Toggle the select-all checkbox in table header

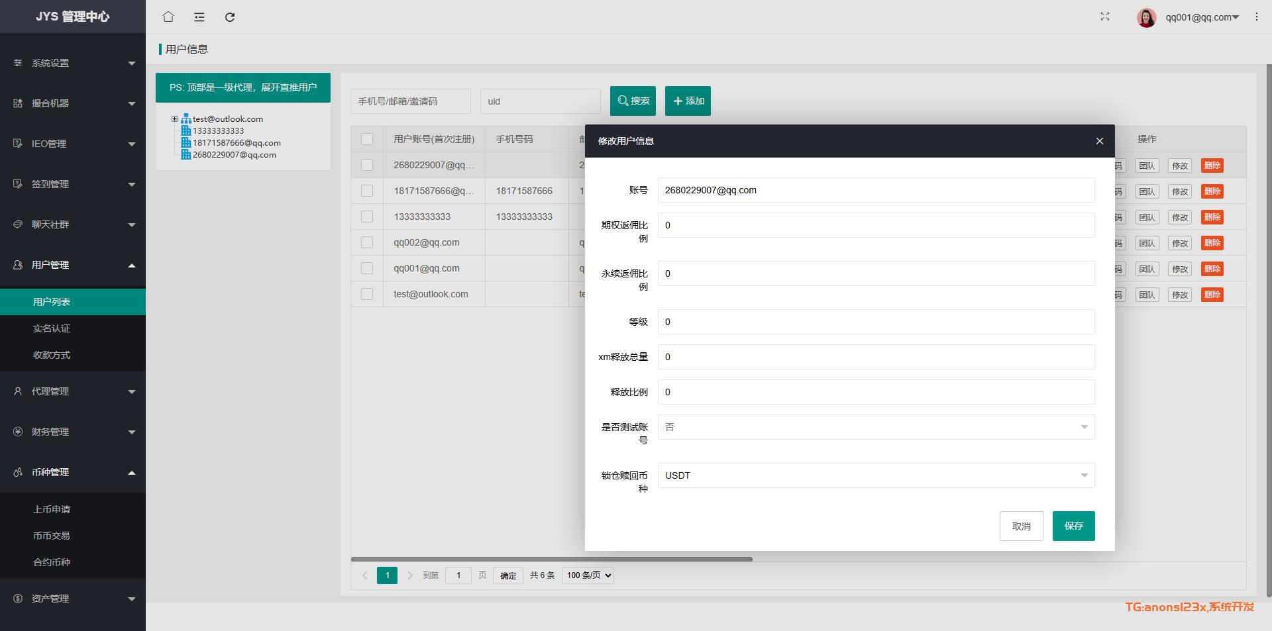tap(367, 139)
